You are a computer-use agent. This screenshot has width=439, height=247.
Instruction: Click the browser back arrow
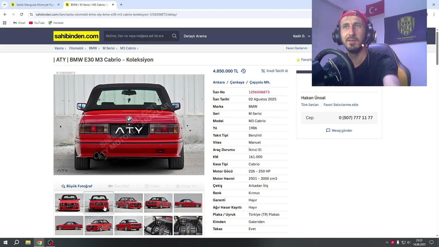(5, 14)
